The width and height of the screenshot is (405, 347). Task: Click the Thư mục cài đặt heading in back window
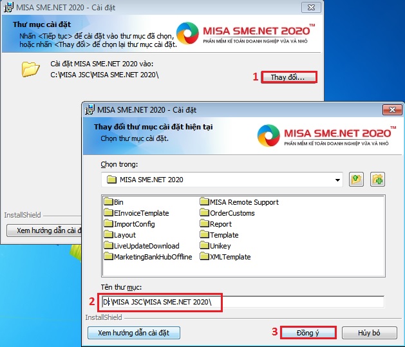[42, 24]
